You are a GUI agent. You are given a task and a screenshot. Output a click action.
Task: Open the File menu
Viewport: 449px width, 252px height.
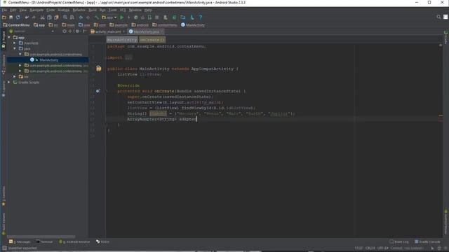(4, 10)
